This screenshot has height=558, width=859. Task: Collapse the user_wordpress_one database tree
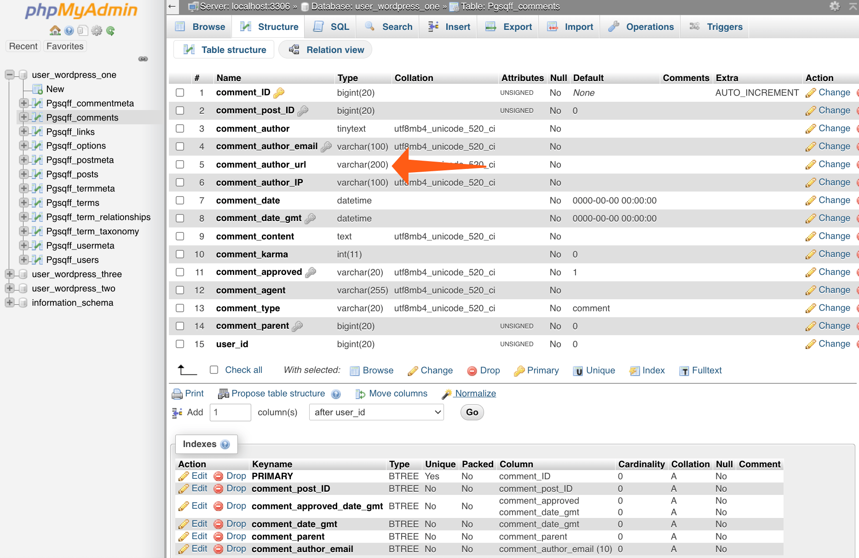pos(9,74)
